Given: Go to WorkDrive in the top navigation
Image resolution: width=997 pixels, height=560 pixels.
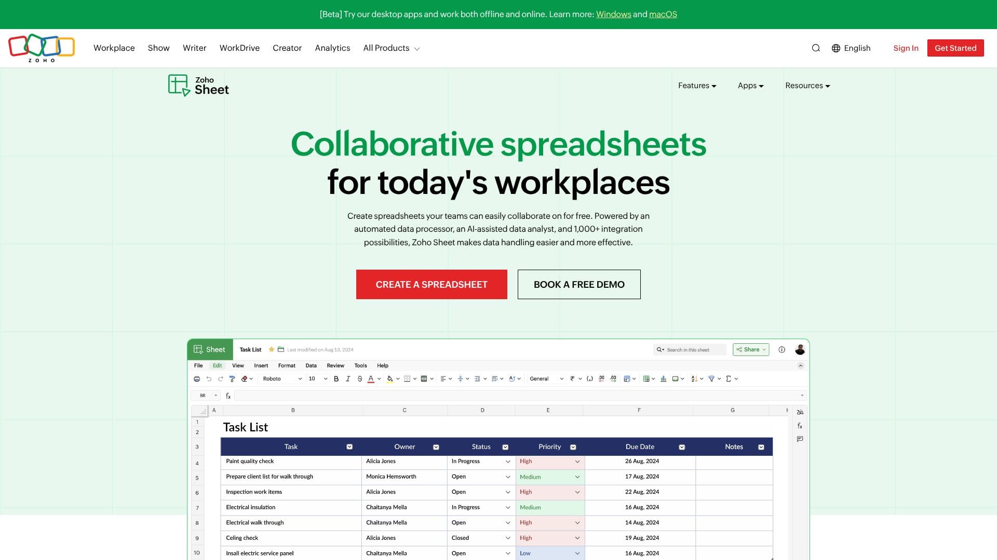Looking at the screenshot, I should pyautogui.click(x=239, y=48).
